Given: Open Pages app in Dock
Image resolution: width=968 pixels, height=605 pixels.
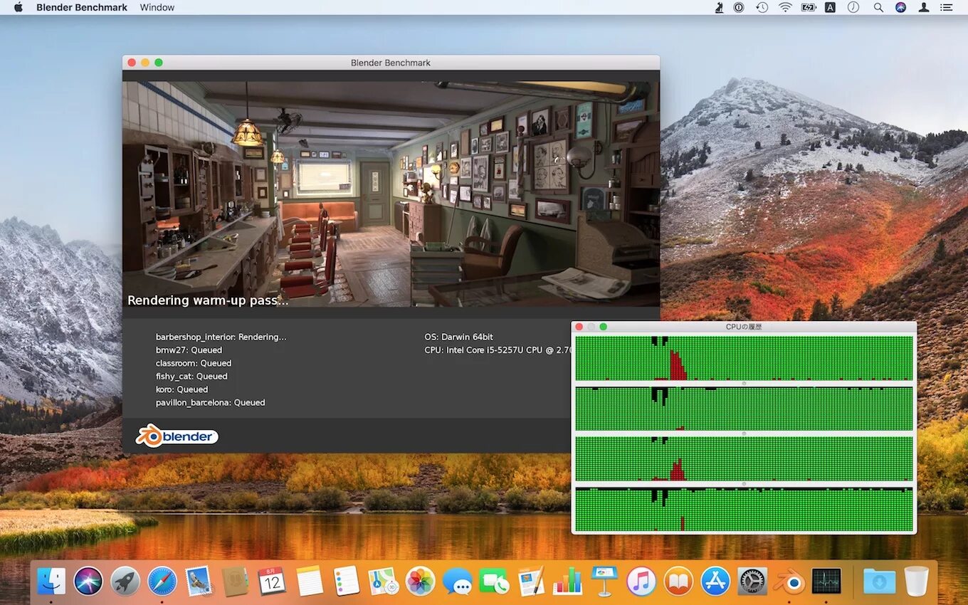Looking at the screenshot, I should click(531, 581).
